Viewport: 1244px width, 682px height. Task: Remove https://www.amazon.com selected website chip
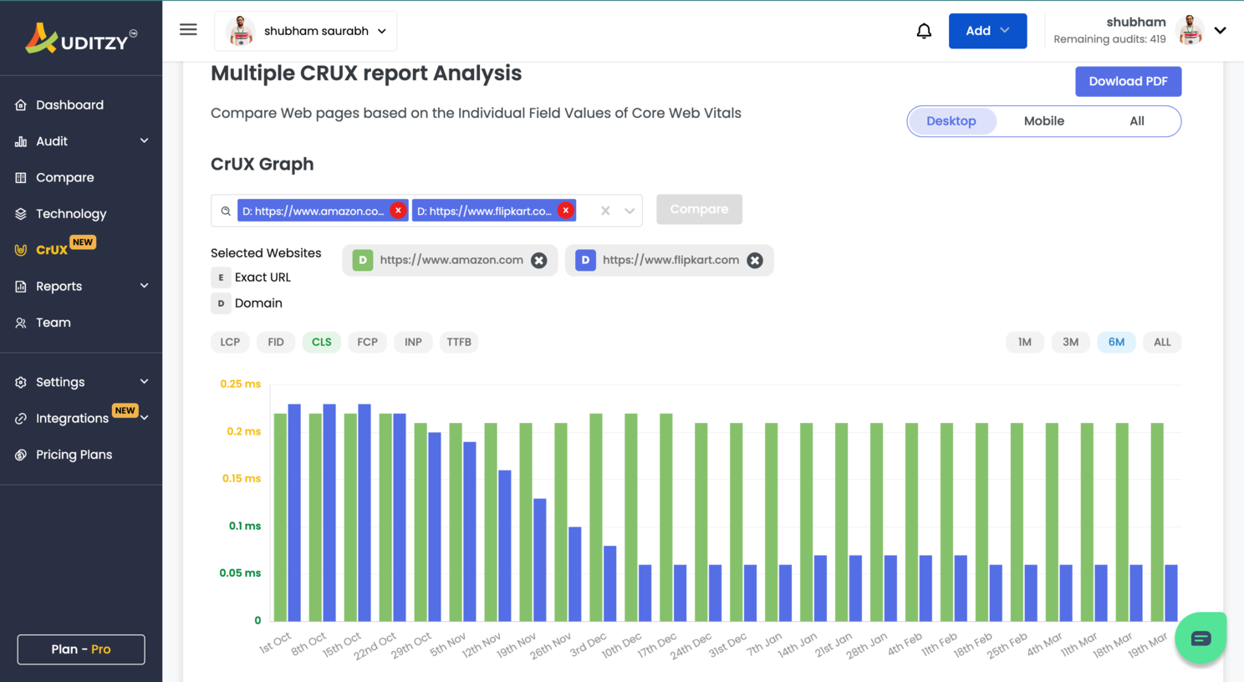point(539,261)
